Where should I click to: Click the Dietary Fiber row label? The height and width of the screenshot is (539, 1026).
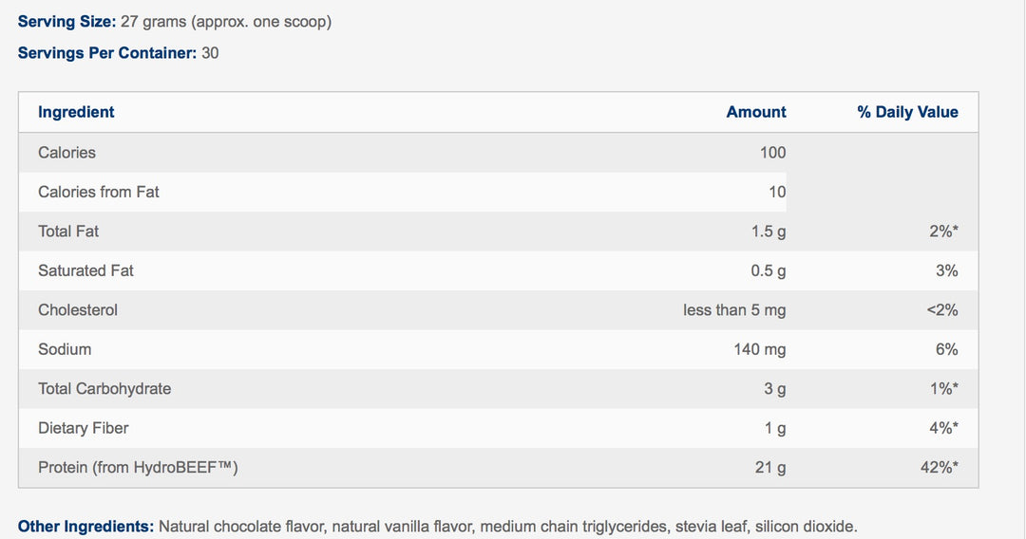tap(83, 428)
